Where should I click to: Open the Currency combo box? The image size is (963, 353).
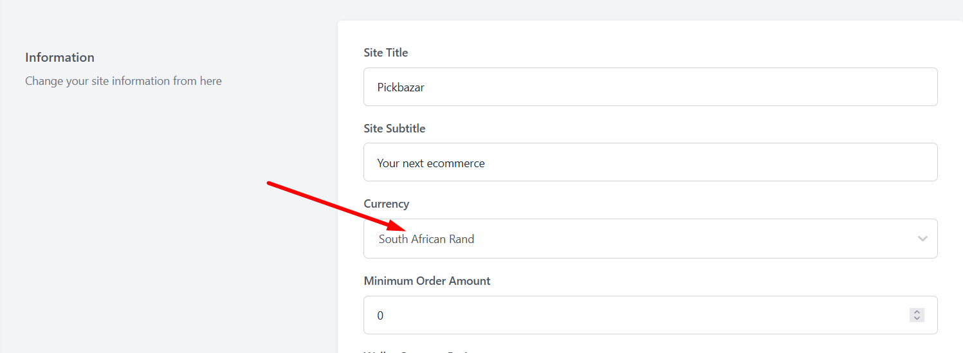650,239
